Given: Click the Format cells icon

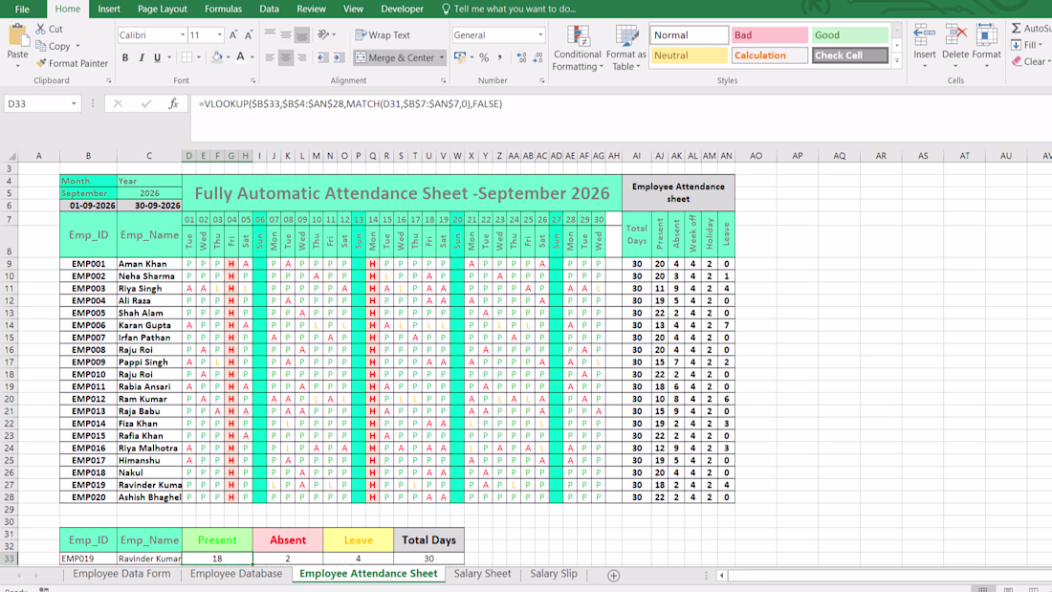Looking at the screenshot, I should point(986,34).
